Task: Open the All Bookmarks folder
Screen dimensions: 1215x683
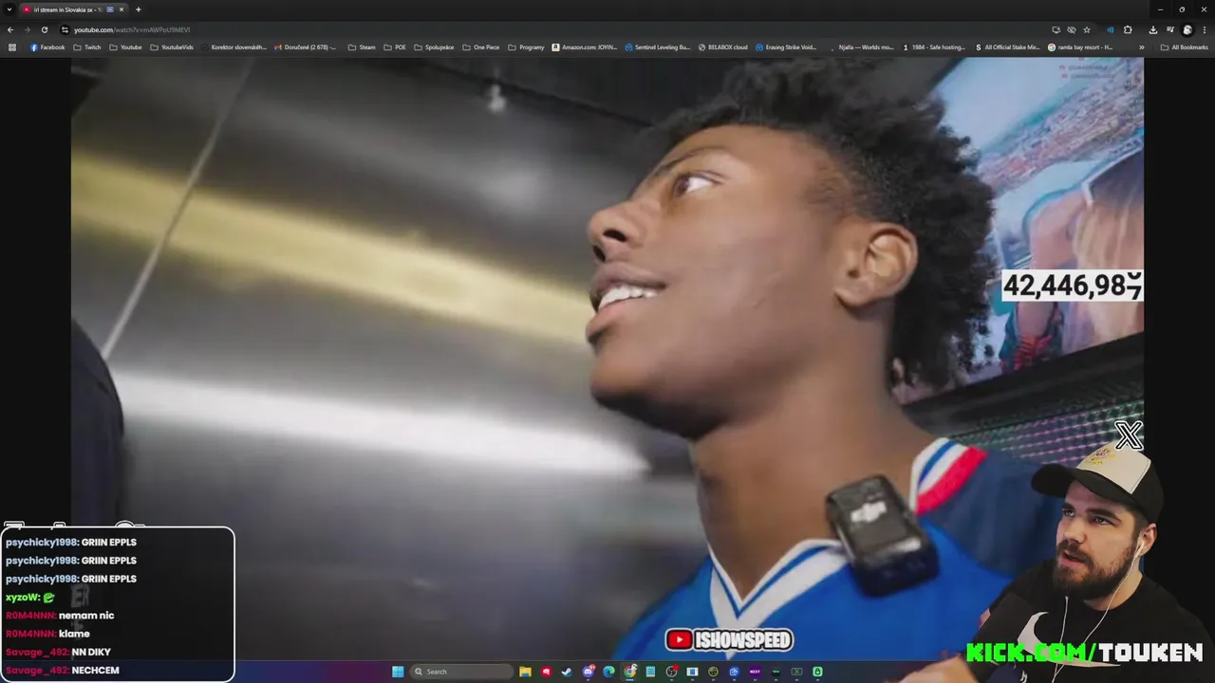Action: [x=1185, y=47]
